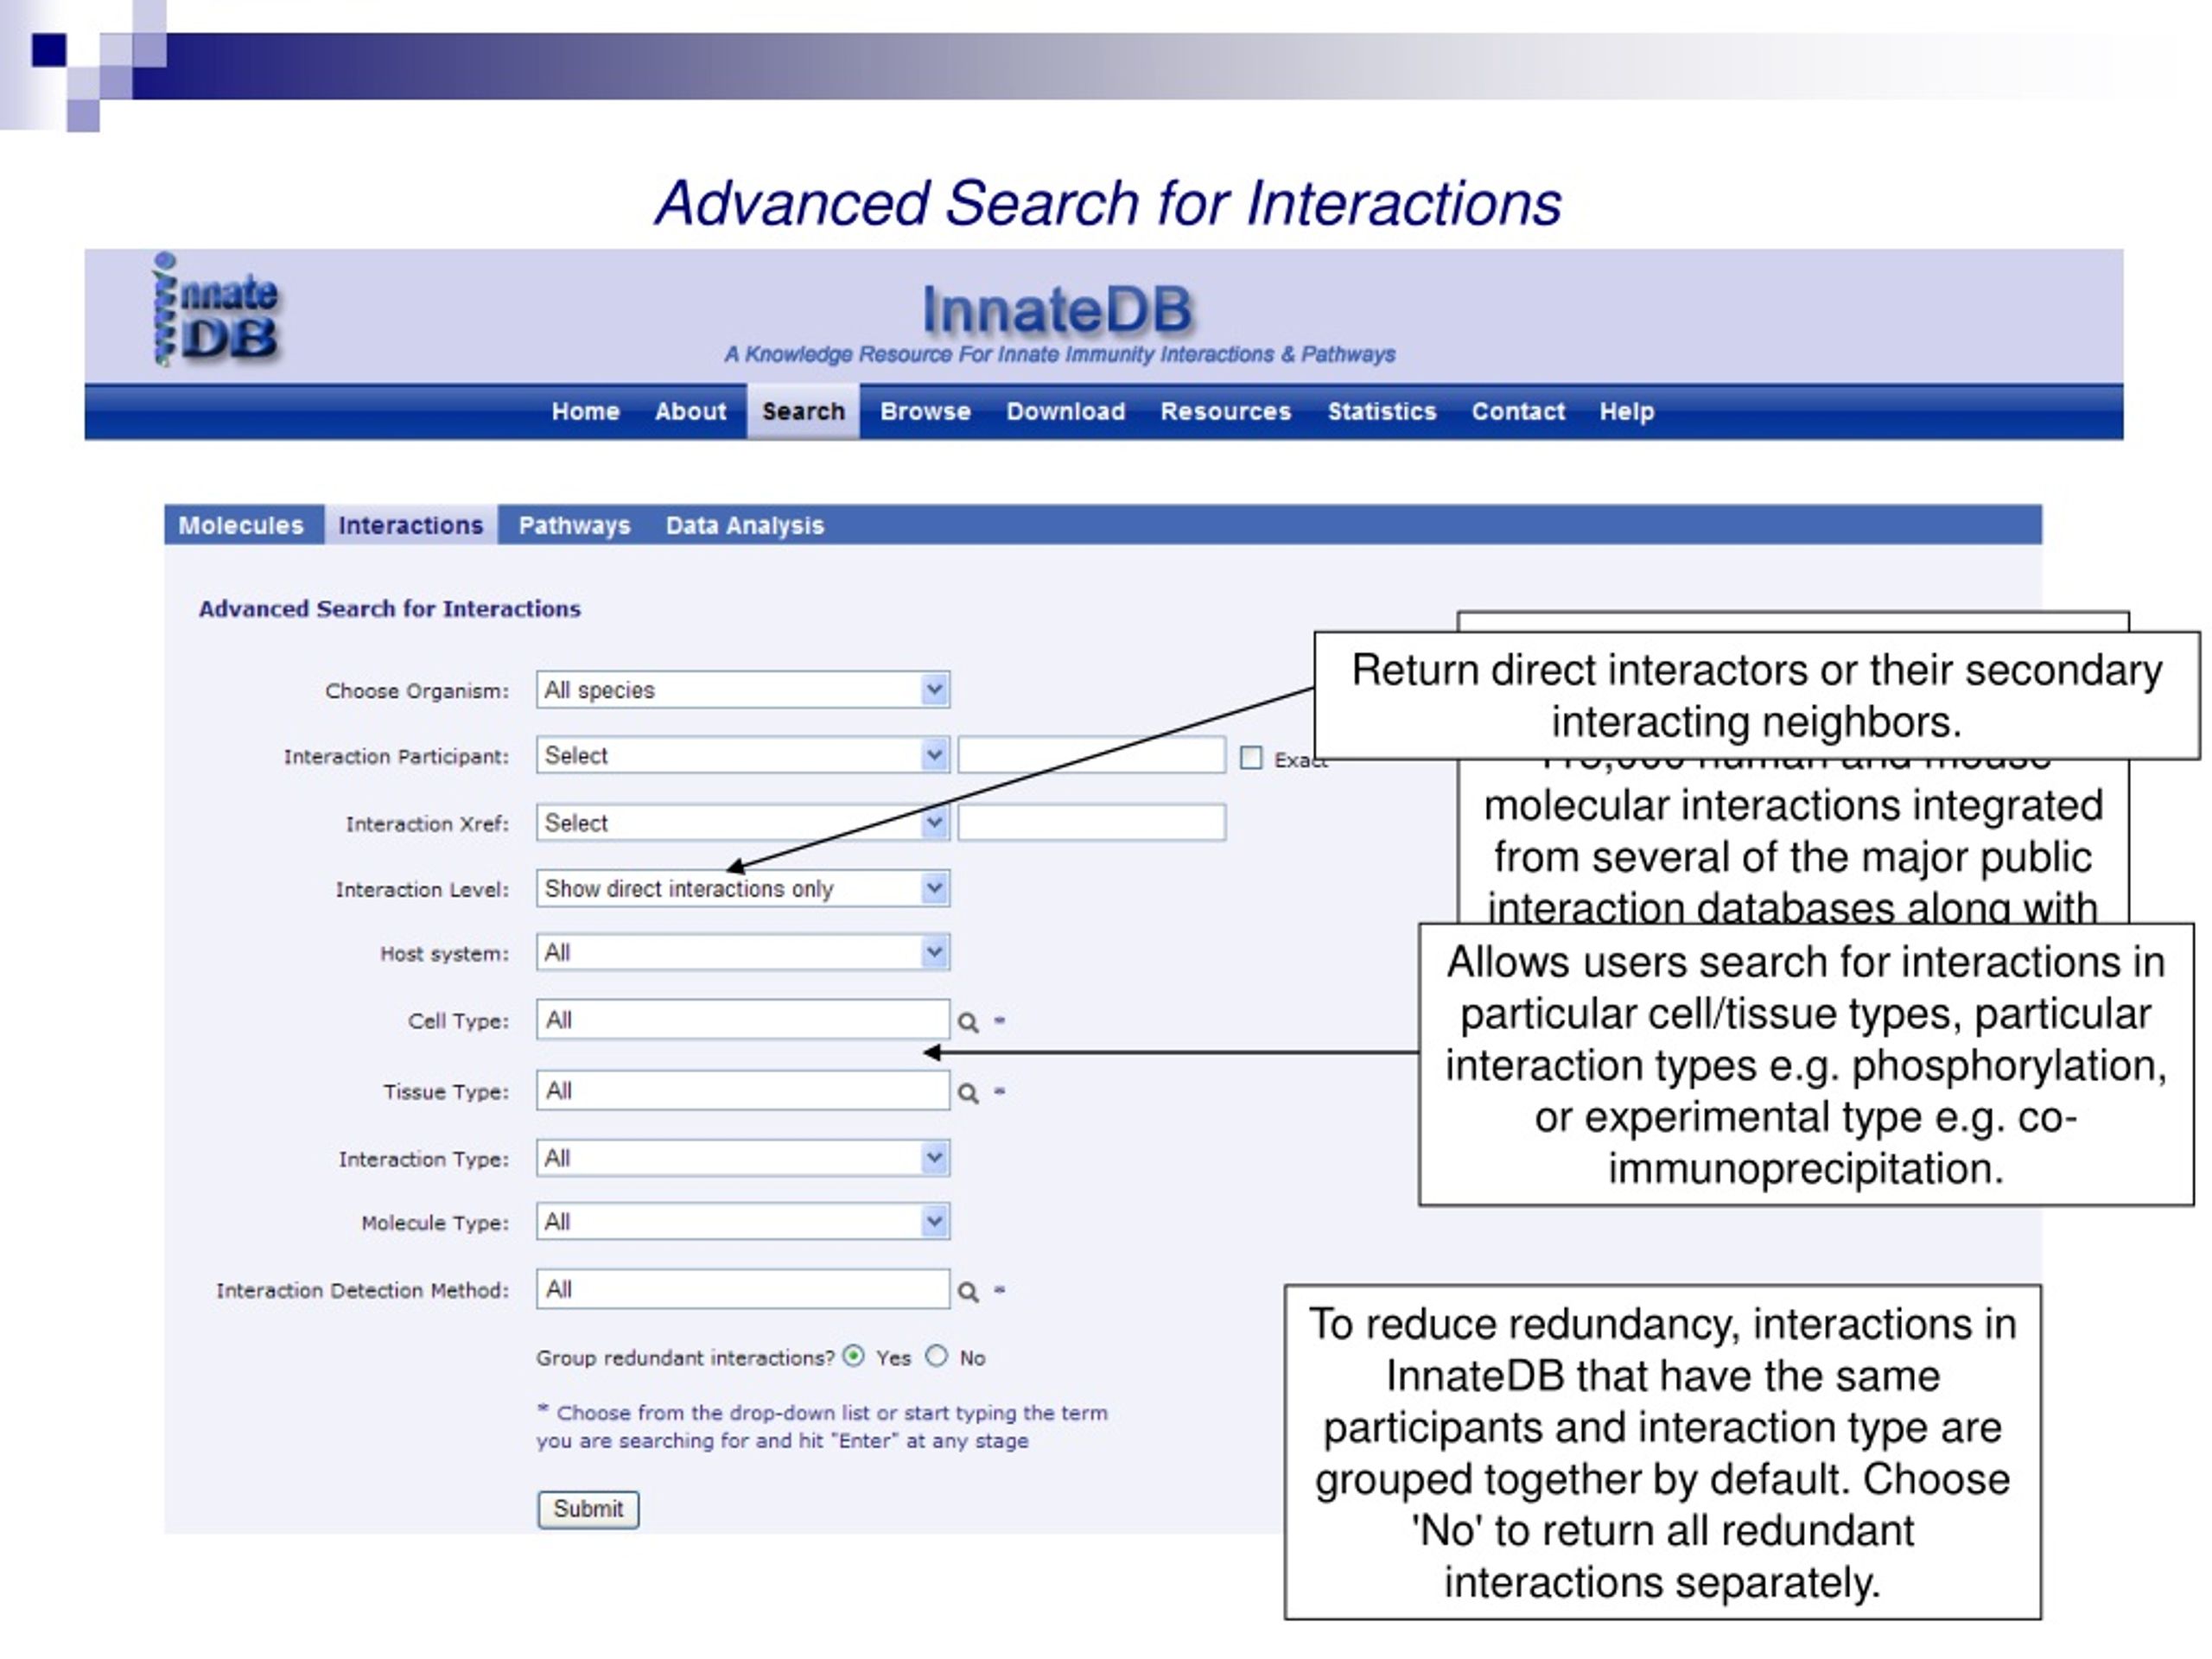
Task: Select Yes for grouping redundant interactions
Action: 853,1356
